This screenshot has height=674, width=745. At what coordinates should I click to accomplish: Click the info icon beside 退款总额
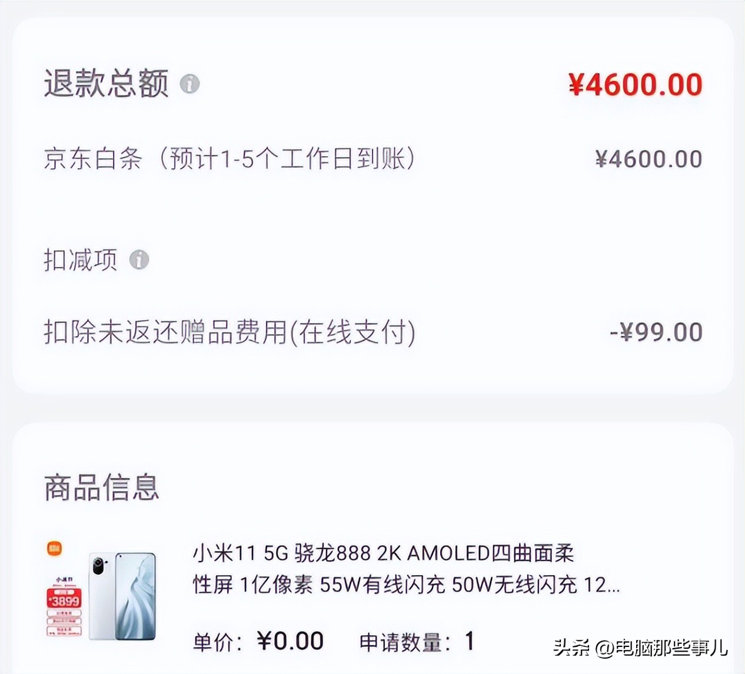[x=189, y=85]
